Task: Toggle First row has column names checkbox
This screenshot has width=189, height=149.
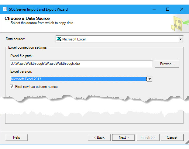Action: 12,87
